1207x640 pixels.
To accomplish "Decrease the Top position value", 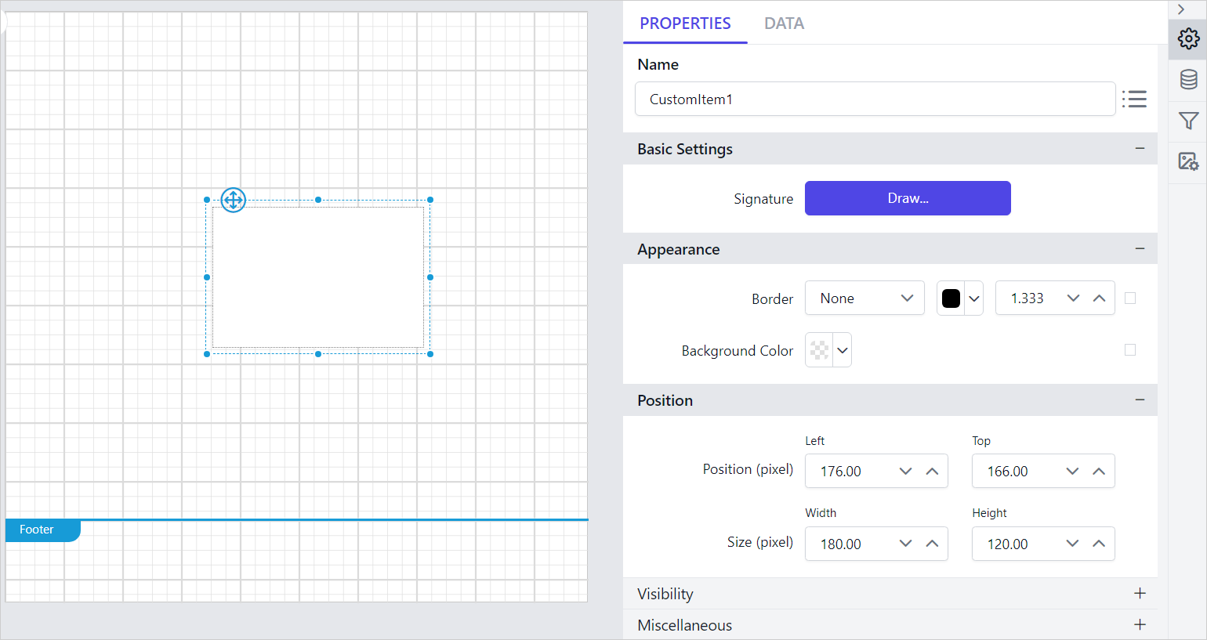I will tap(1073, 471).
